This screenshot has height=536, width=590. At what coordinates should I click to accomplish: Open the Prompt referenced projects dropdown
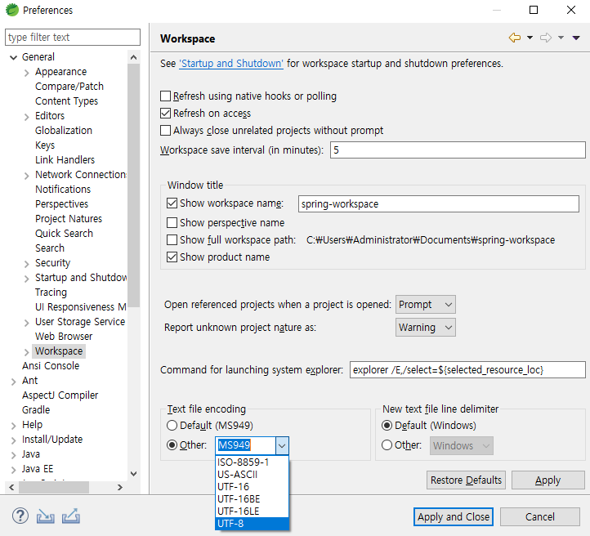point(425,304)
